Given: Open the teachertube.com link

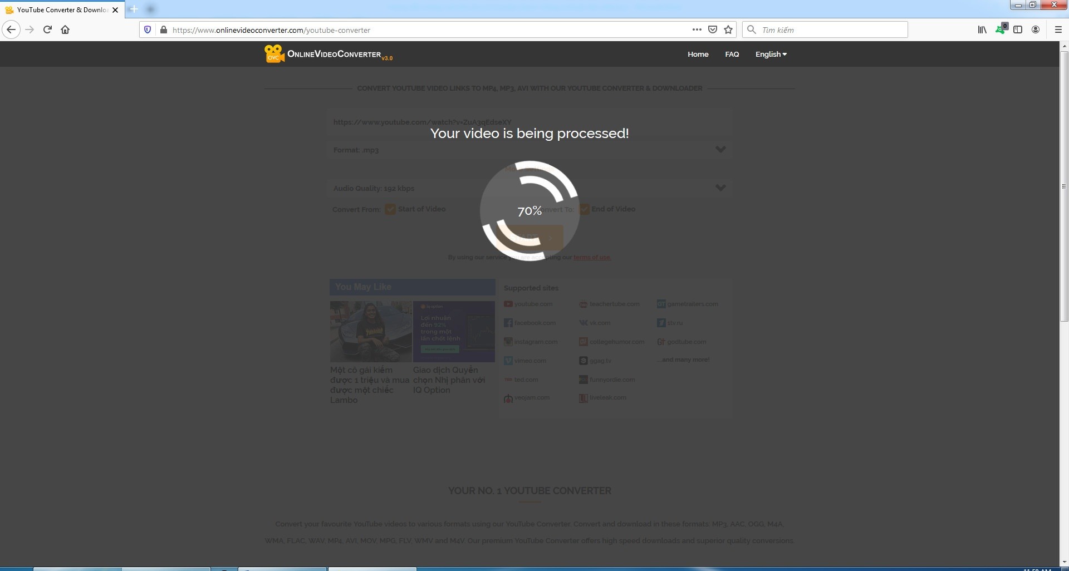Looking at the screenshot, I should pos(615,304).
